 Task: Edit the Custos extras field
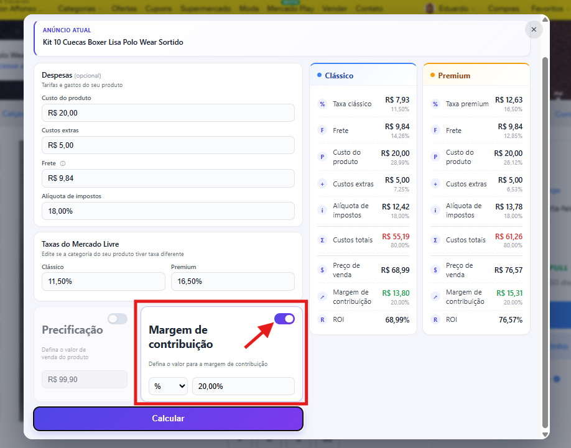coord(168,145)
